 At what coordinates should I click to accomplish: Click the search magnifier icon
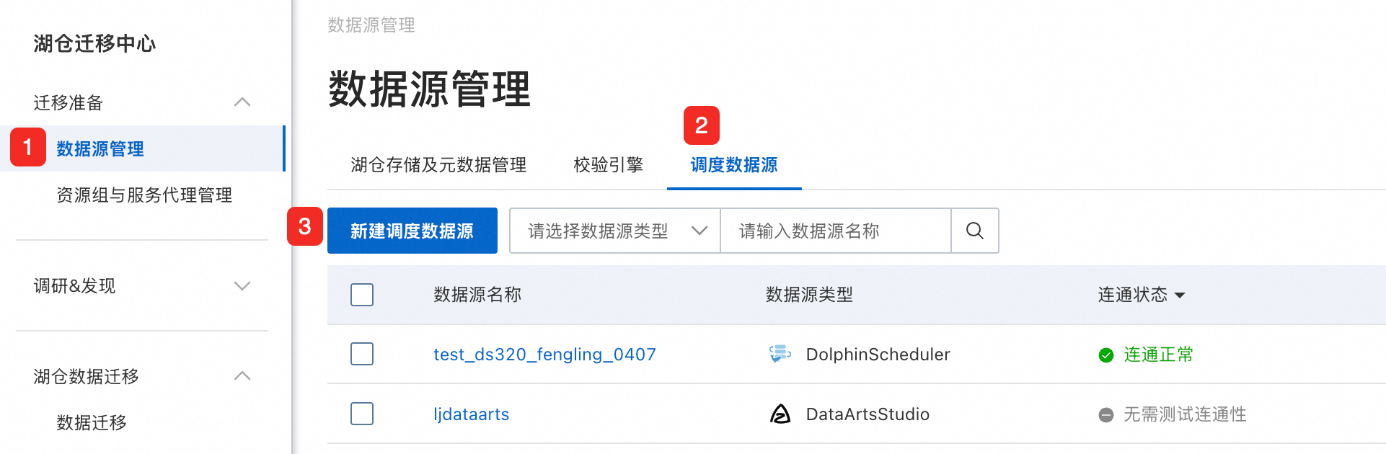click(974, 231)
